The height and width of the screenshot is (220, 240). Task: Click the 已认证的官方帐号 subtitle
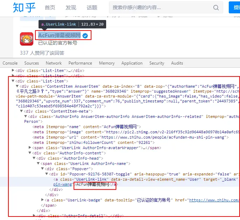[58, 43]
